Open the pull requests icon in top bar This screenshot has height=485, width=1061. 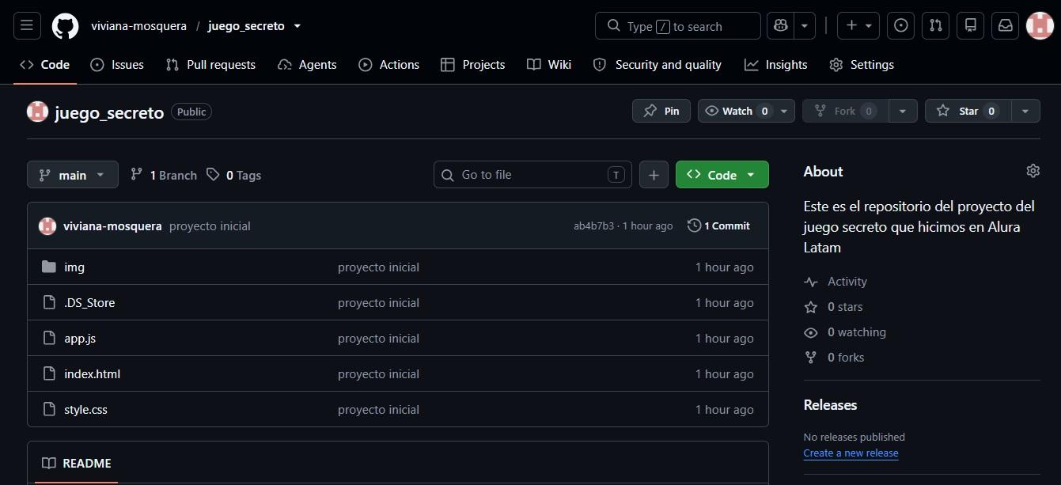(x=936, y=25)
